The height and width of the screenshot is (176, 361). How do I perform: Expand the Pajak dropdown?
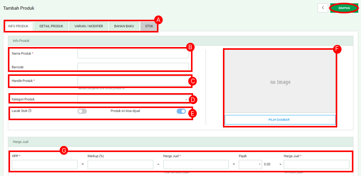pyautogui.click(x=250, y=164)
